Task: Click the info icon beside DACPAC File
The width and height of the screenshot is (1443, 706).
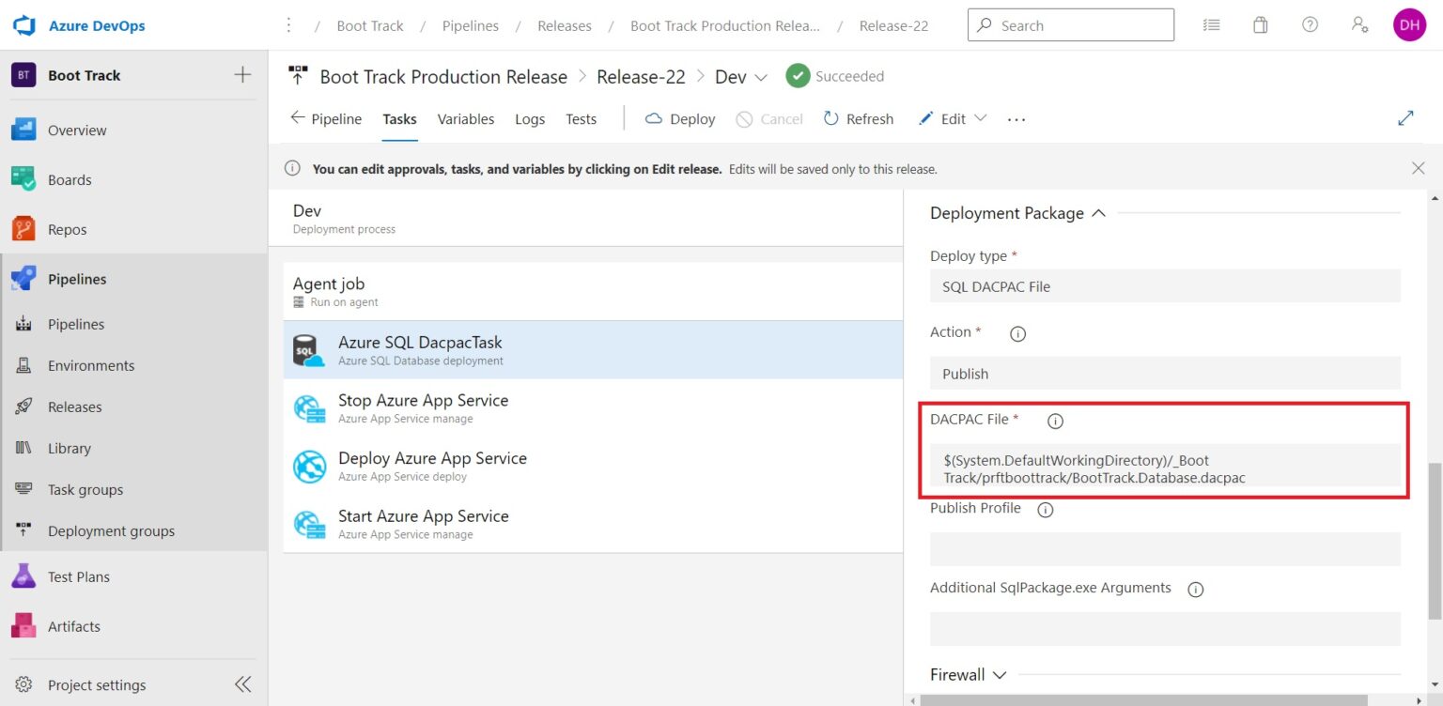Action: point(1055,421)
